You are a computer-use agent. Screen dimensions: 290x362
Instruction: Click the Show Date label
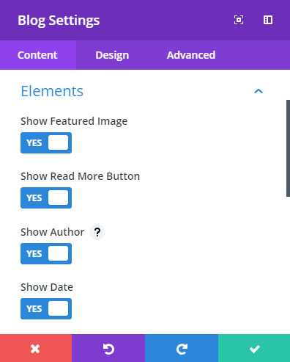point(47,287)
